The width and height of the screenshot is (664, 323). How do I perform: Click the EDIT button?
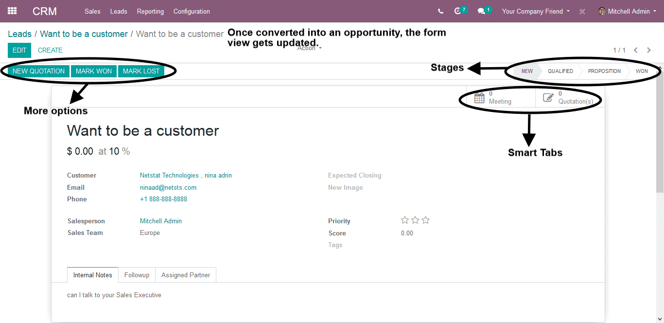coord(19,50)
